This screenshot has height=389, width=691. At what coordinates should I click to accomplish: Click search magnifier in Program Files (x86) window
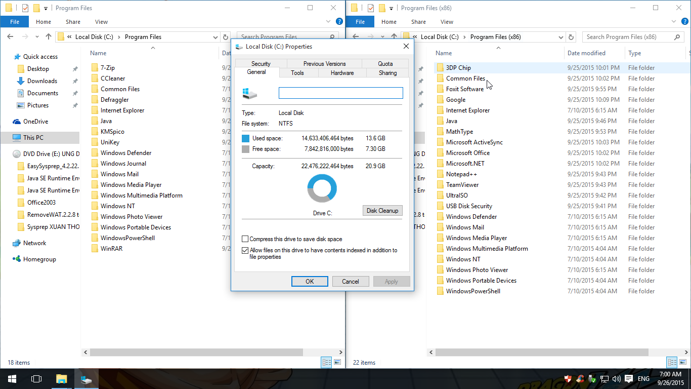[x=677, y=37]
